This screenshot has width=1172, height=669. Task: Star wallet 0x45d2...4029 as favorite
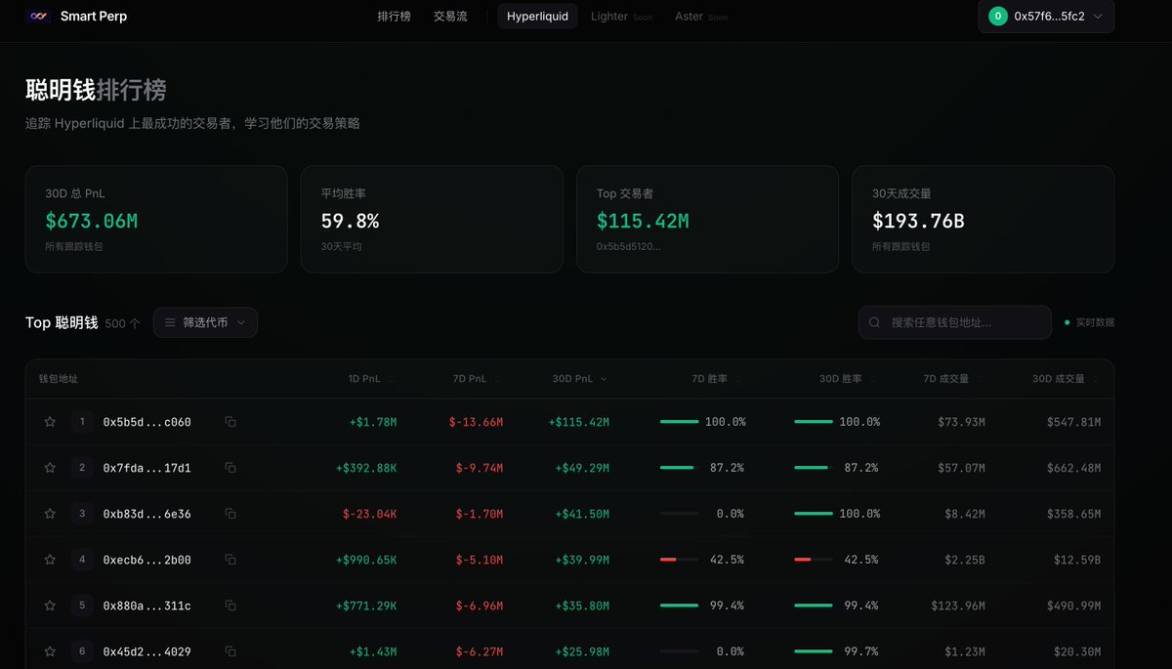(50, 651)
